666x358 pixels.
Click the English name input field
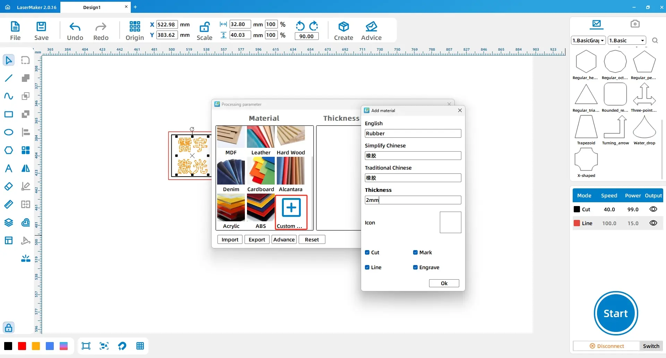413,134
